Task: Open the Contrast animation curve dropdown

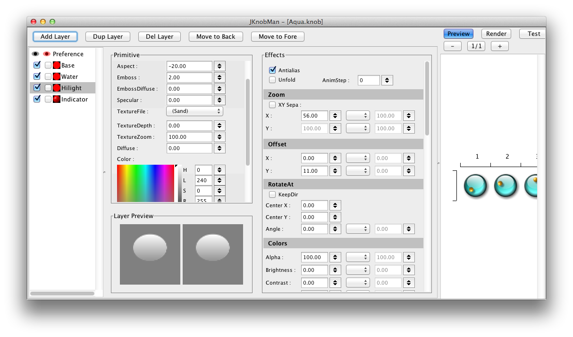Action: tap(358, 283)
